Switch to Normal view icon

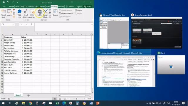point(55,99)
